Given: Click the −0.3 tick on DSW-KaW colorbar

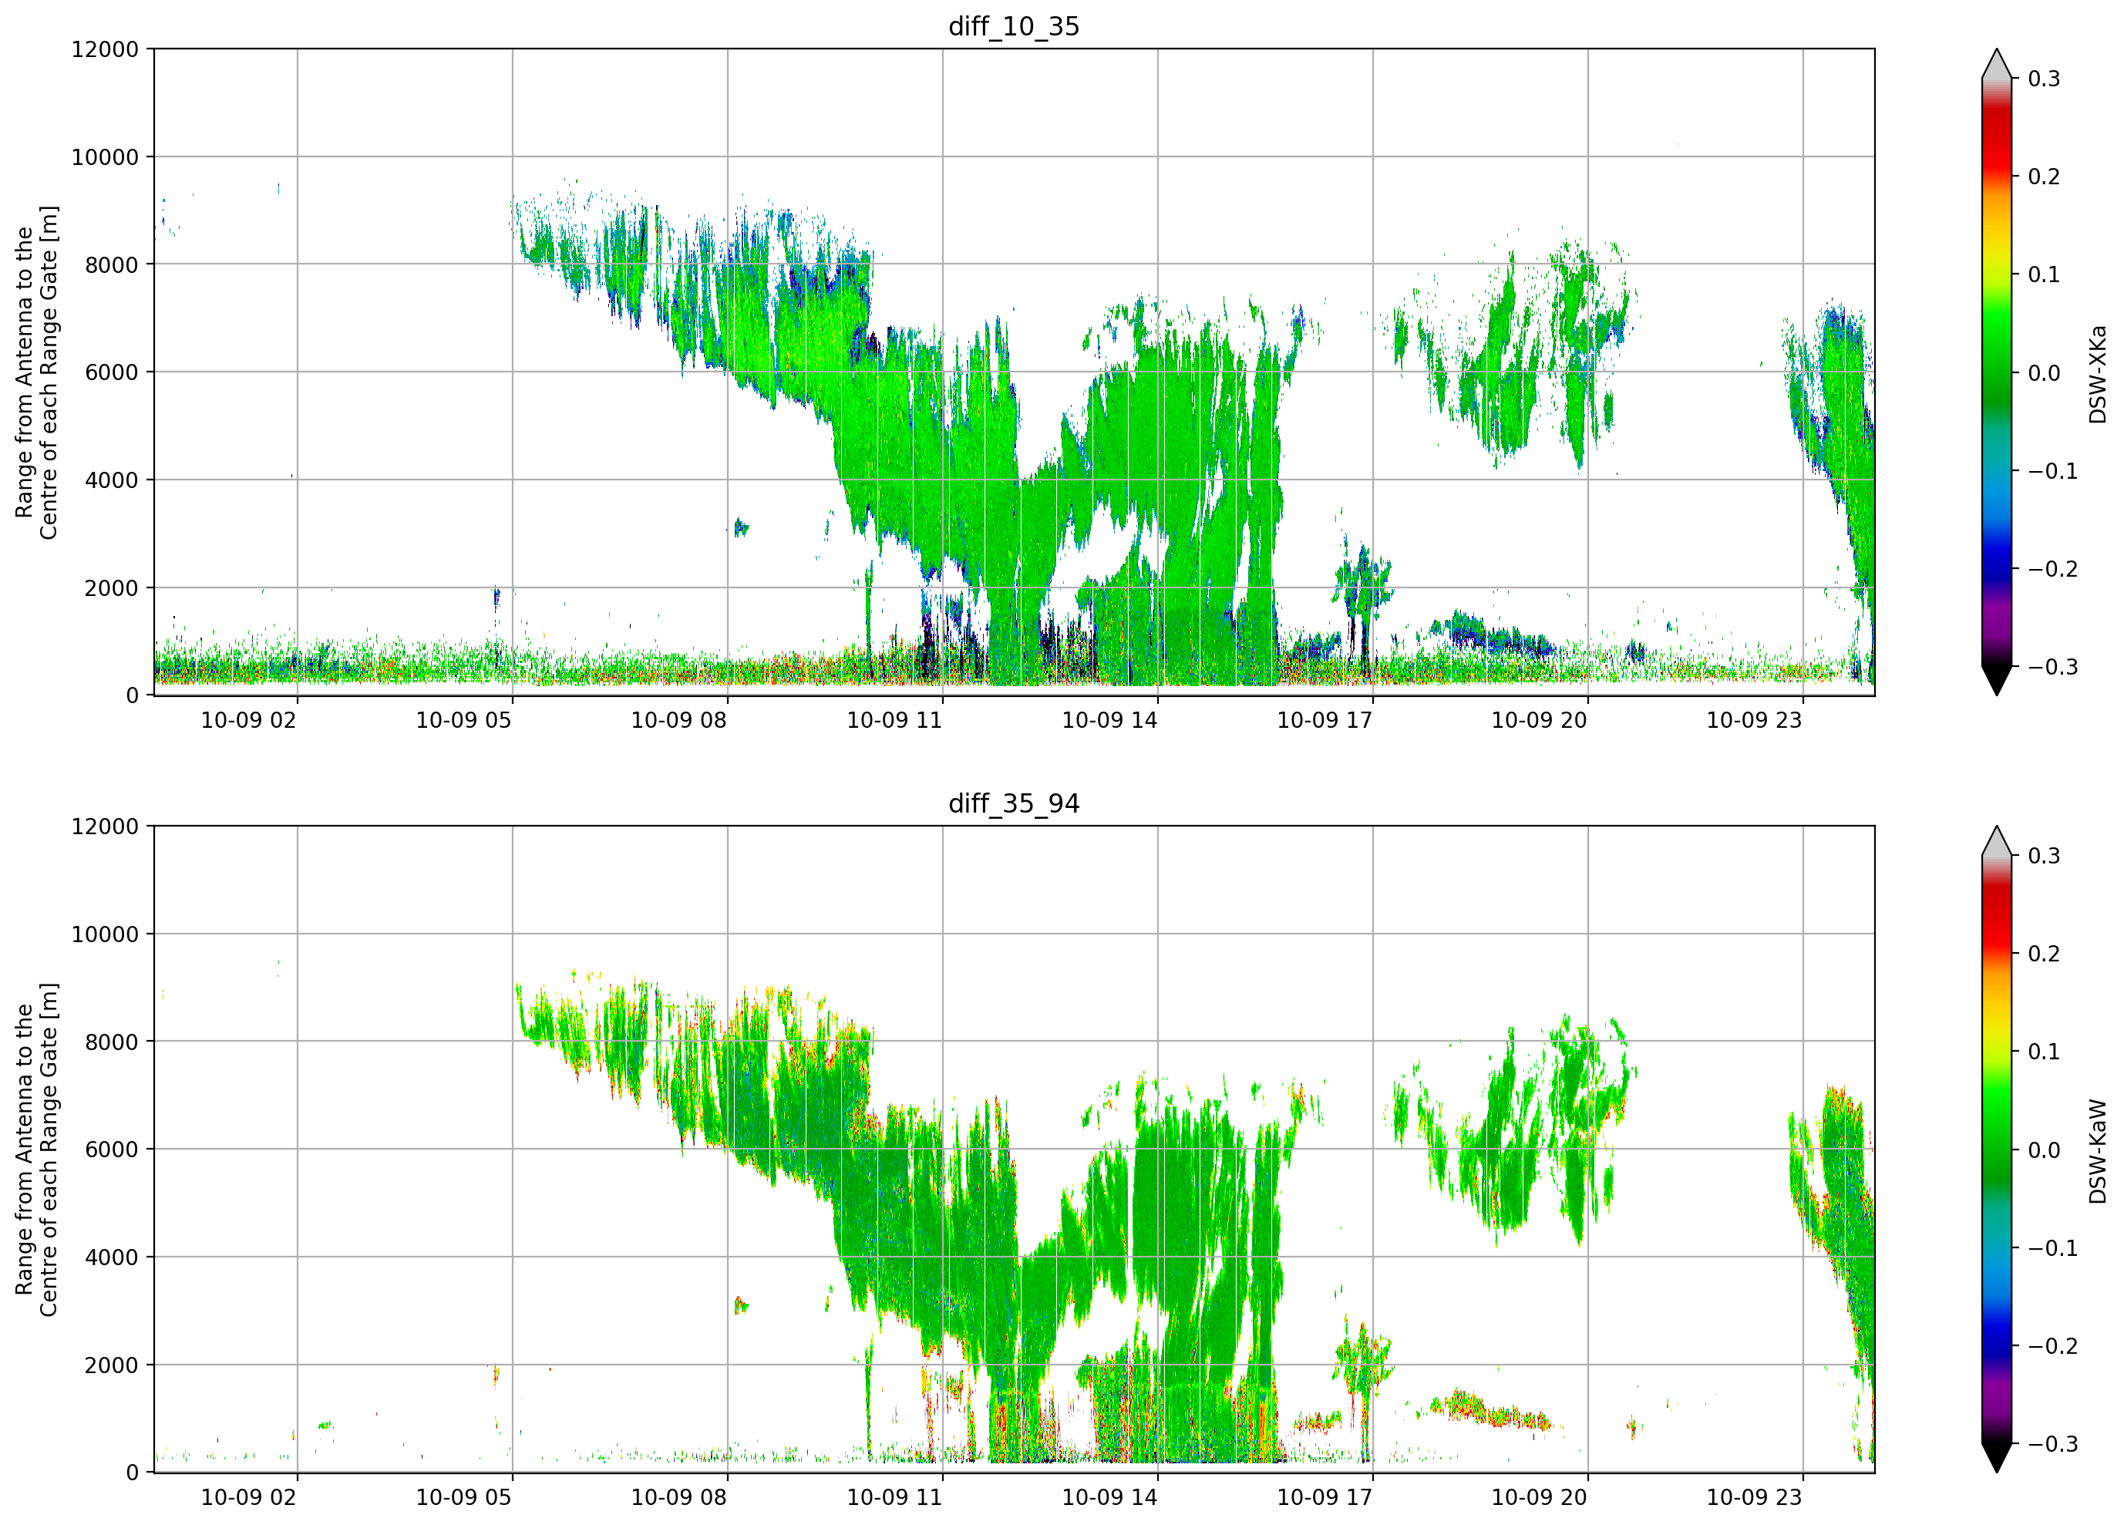Looking at the screenshot, I should [2053, 1443].
